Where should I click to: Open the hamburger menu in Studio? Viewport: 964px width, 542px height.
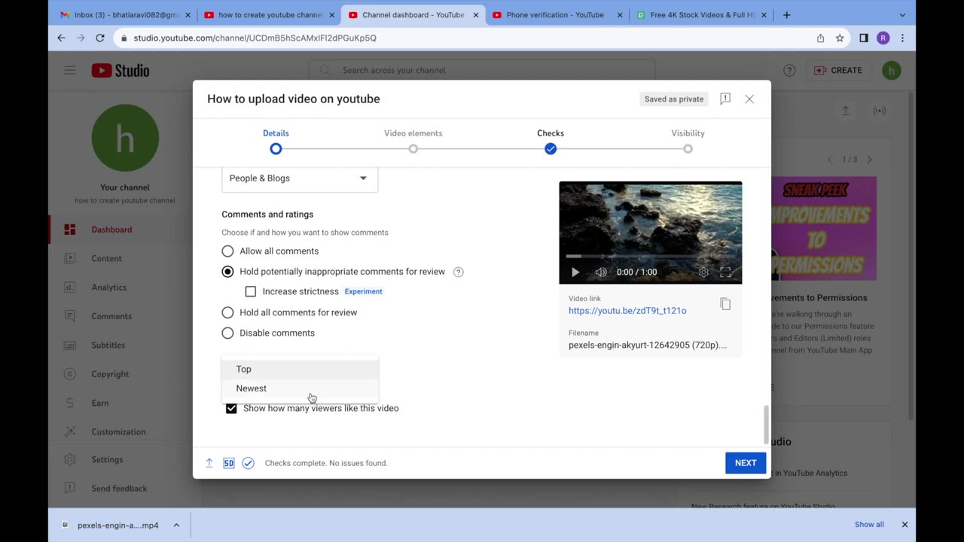(x=70, y=70)
